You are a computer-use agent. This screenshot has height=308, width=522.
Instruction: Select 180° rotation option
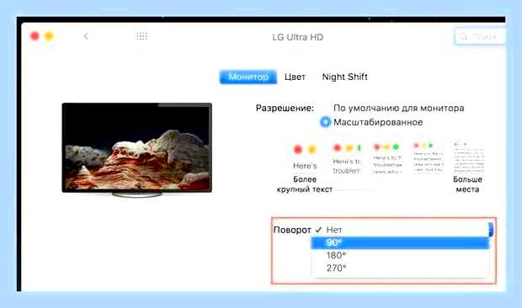[x=399, y=256]
